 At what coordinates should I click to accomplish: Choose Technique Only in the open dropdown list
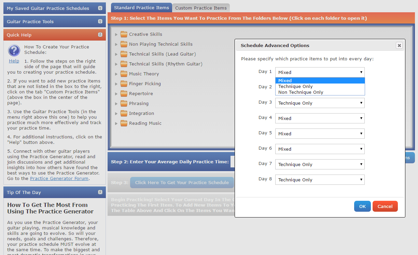pos(320,87)
